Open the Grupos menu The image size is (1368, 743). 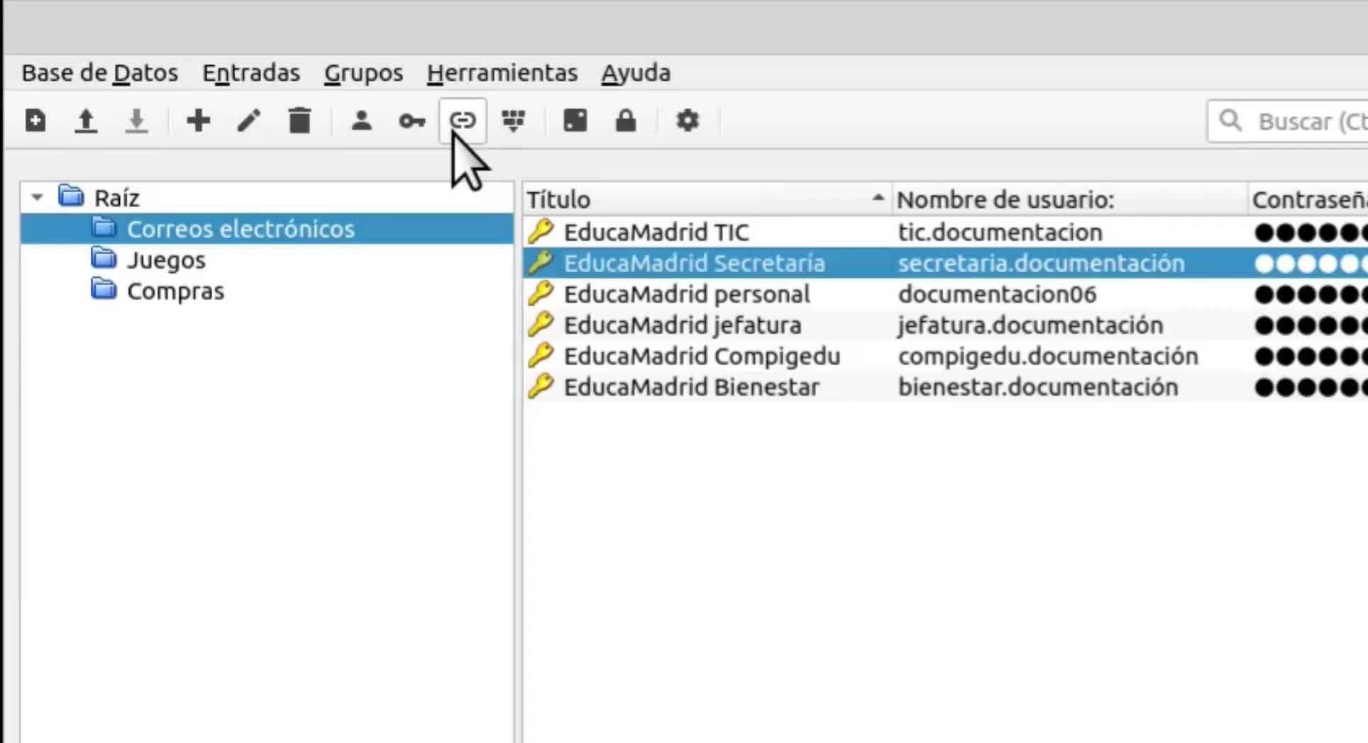pyautogui.click(x=363, y=73)
